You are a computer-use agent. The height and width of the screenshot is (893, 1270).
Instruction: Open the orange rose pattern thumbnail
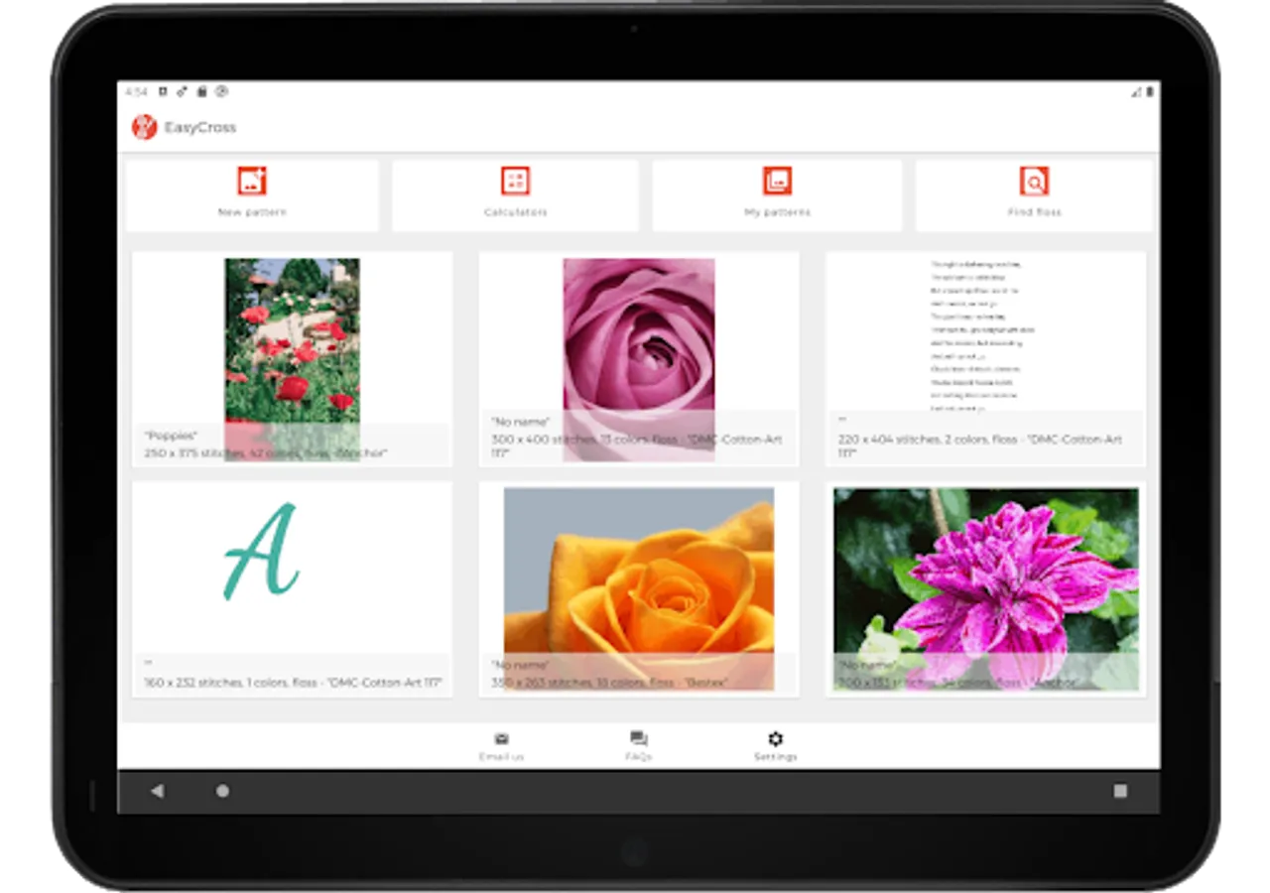point(639,589)
